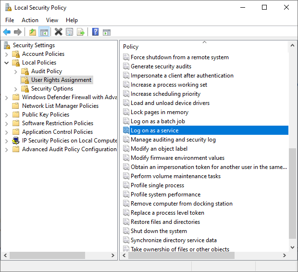The width and height of the screenshot is (298, 272).
Task: Click the policy list vertical scrollbar thumb
Action: (293, 193)
